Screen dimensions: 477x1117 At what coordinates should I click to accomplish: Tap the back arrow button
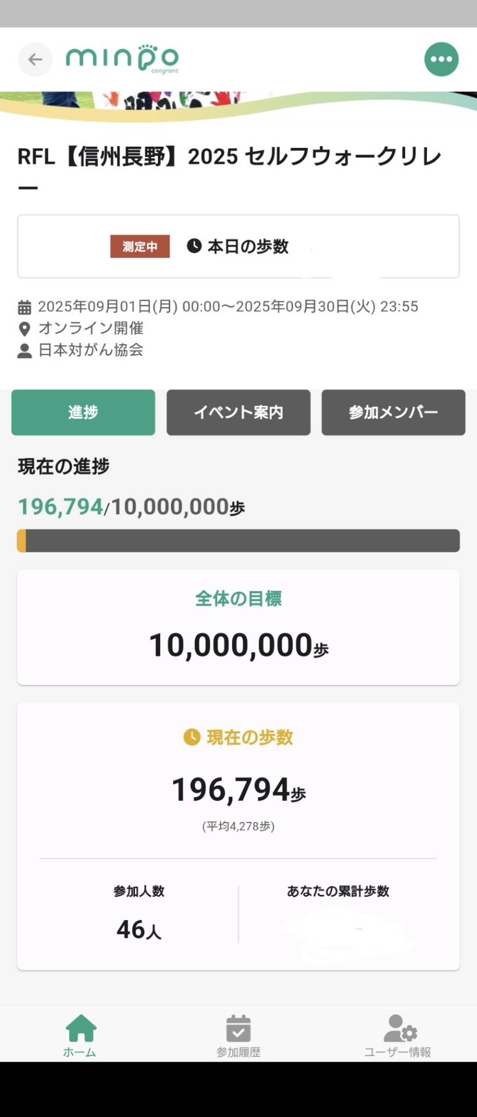point(35,59)
